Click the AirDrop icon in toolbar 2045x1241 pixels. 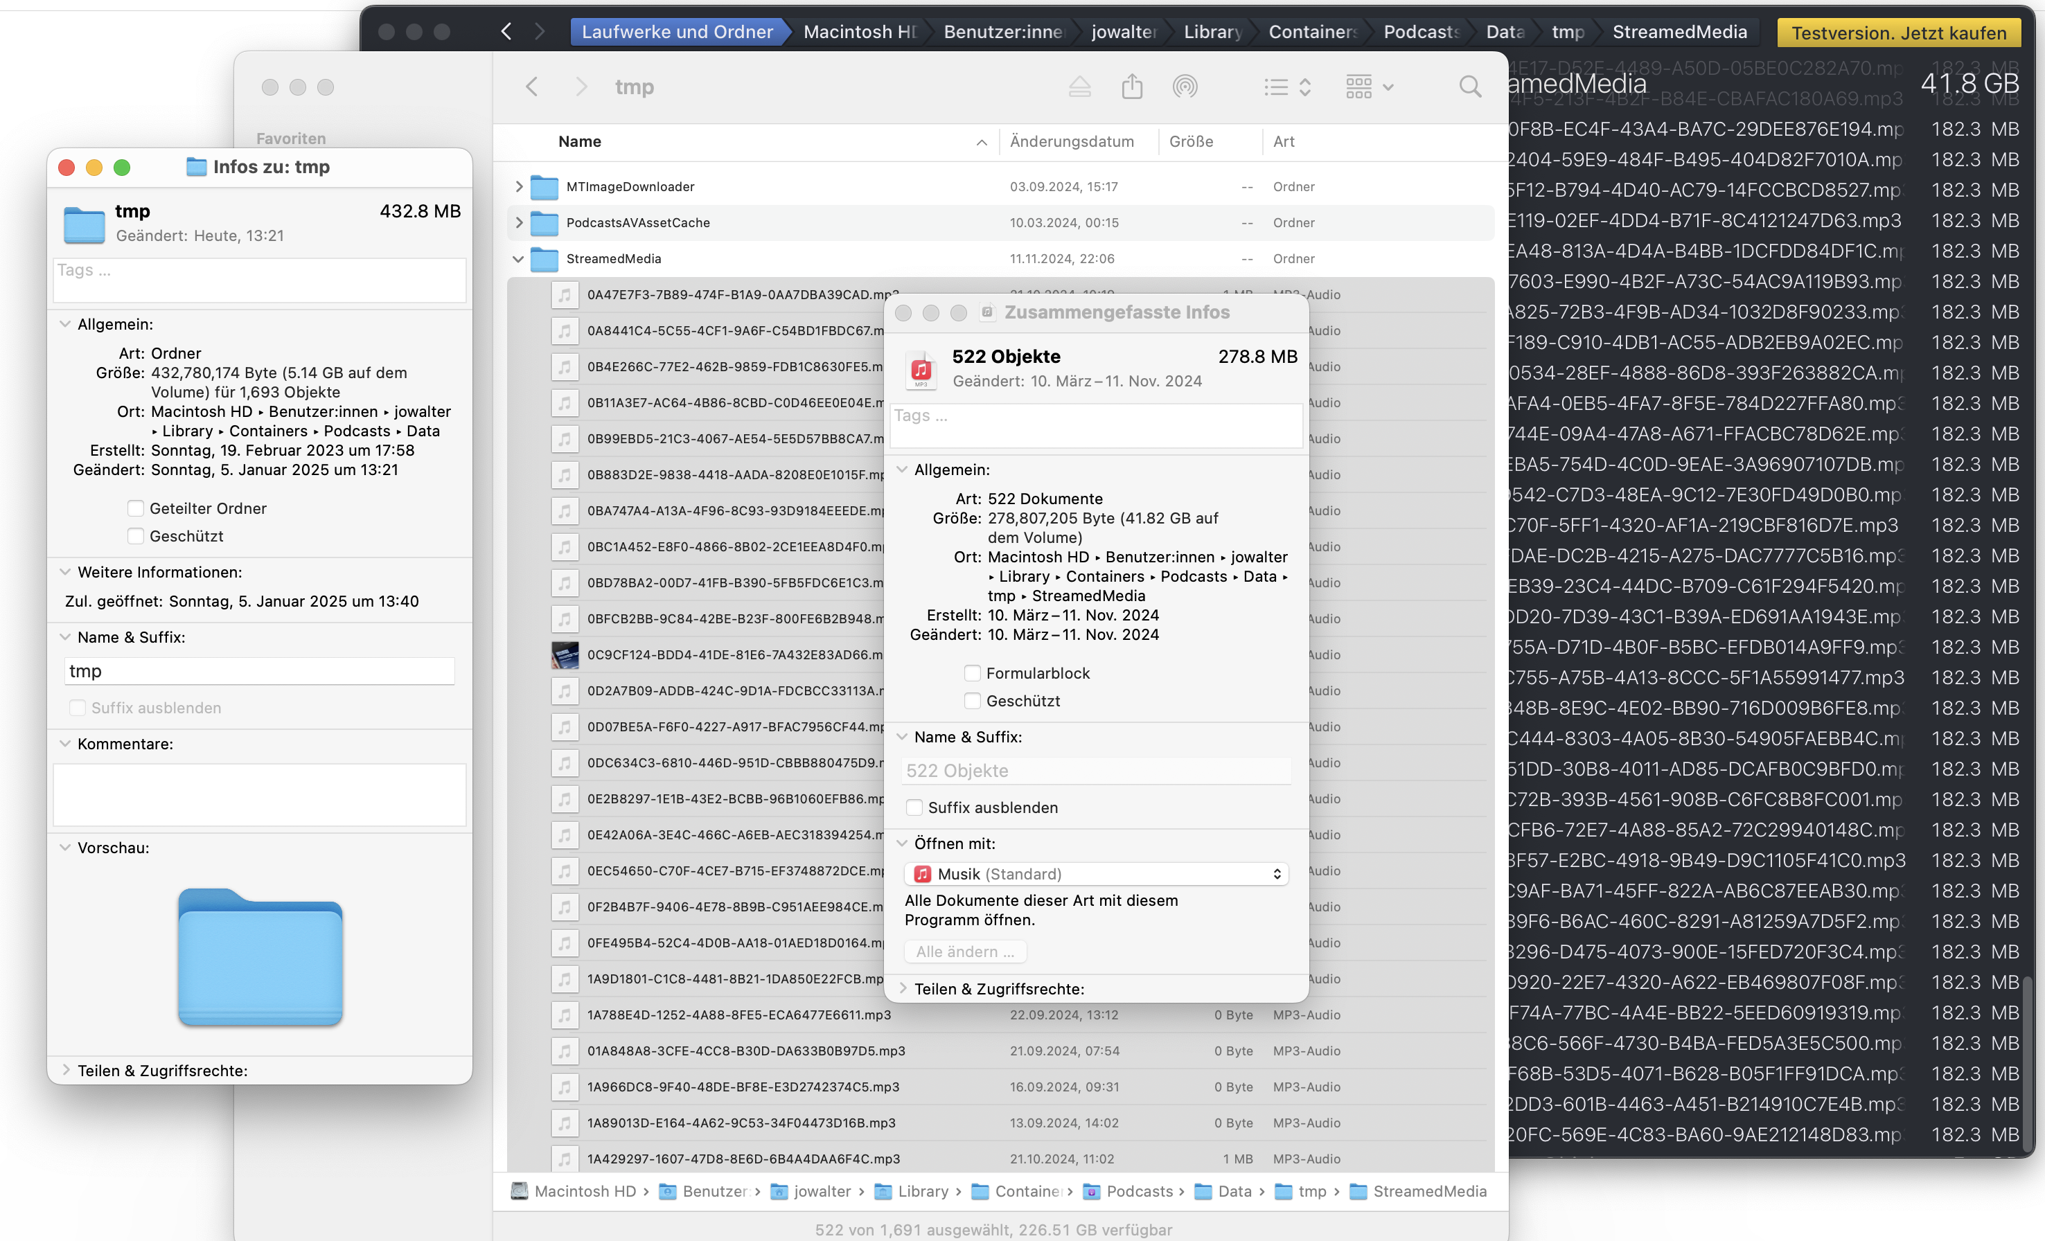point(1185,87)
